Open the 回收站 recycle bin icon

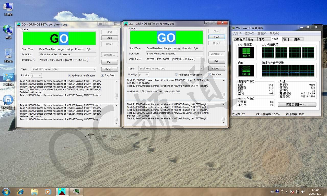coord(8,55)
